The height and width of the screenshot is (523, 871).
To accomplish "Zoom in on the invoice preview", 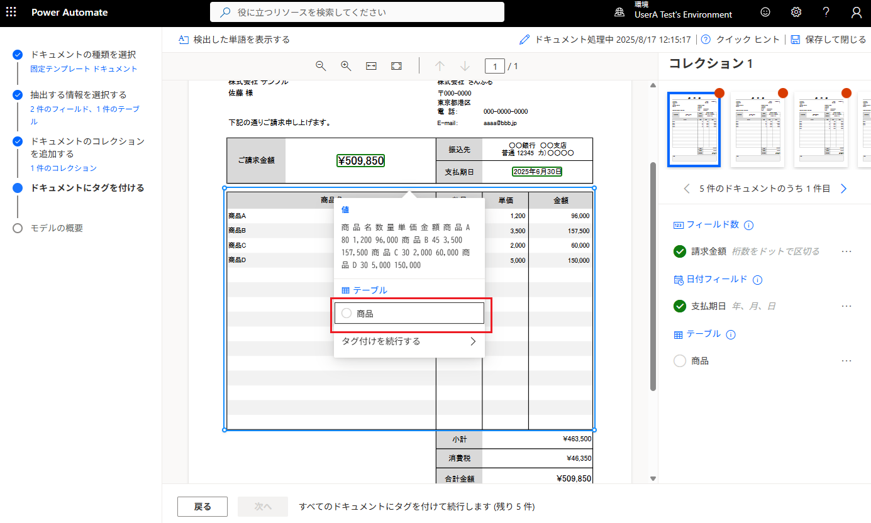I will pos(345,65).
